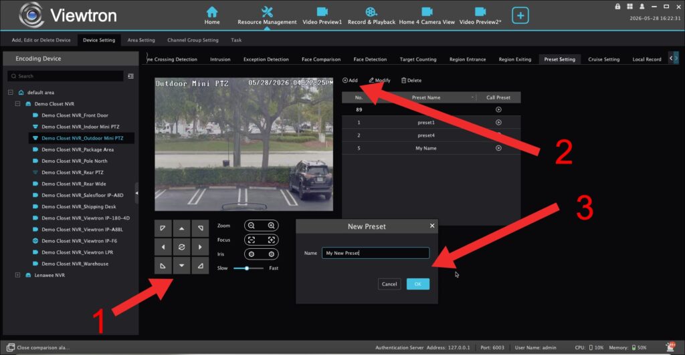Select the Face Detection tab
The width and height of the screenshot is (685, 355).
point(370,59)
